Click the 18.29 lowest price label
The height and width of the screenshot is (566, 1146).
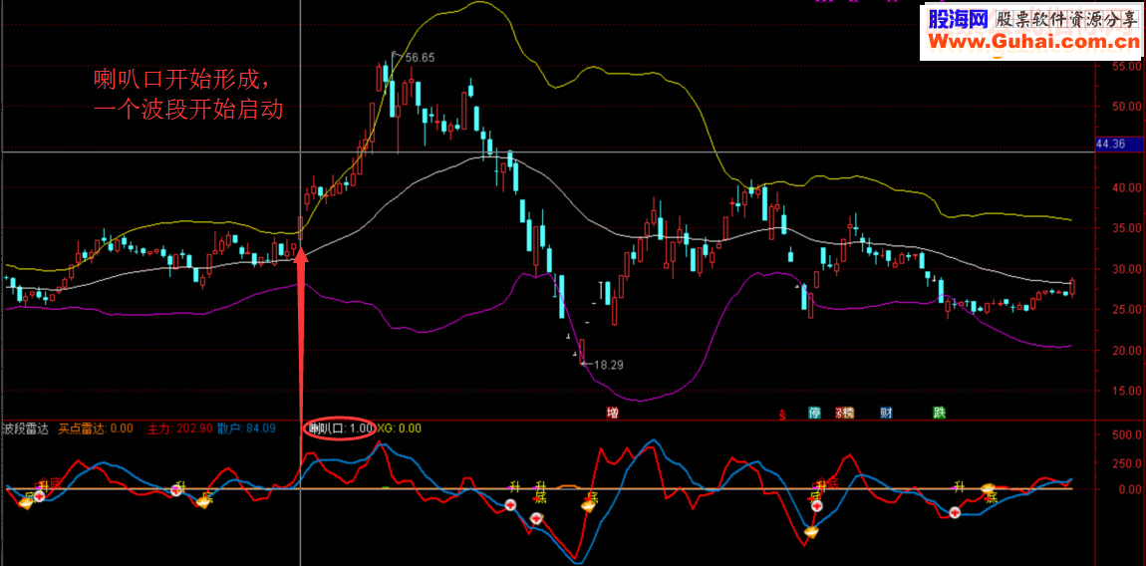click(608, 364)
